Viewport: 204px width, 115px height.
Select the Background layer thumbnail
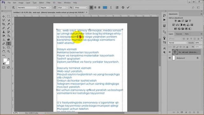coord(174,58)
